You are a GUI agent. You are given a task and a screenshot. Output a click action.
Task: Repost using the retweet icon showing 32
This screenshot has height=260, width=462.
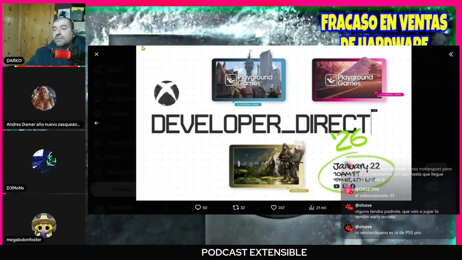coord(236,208)
